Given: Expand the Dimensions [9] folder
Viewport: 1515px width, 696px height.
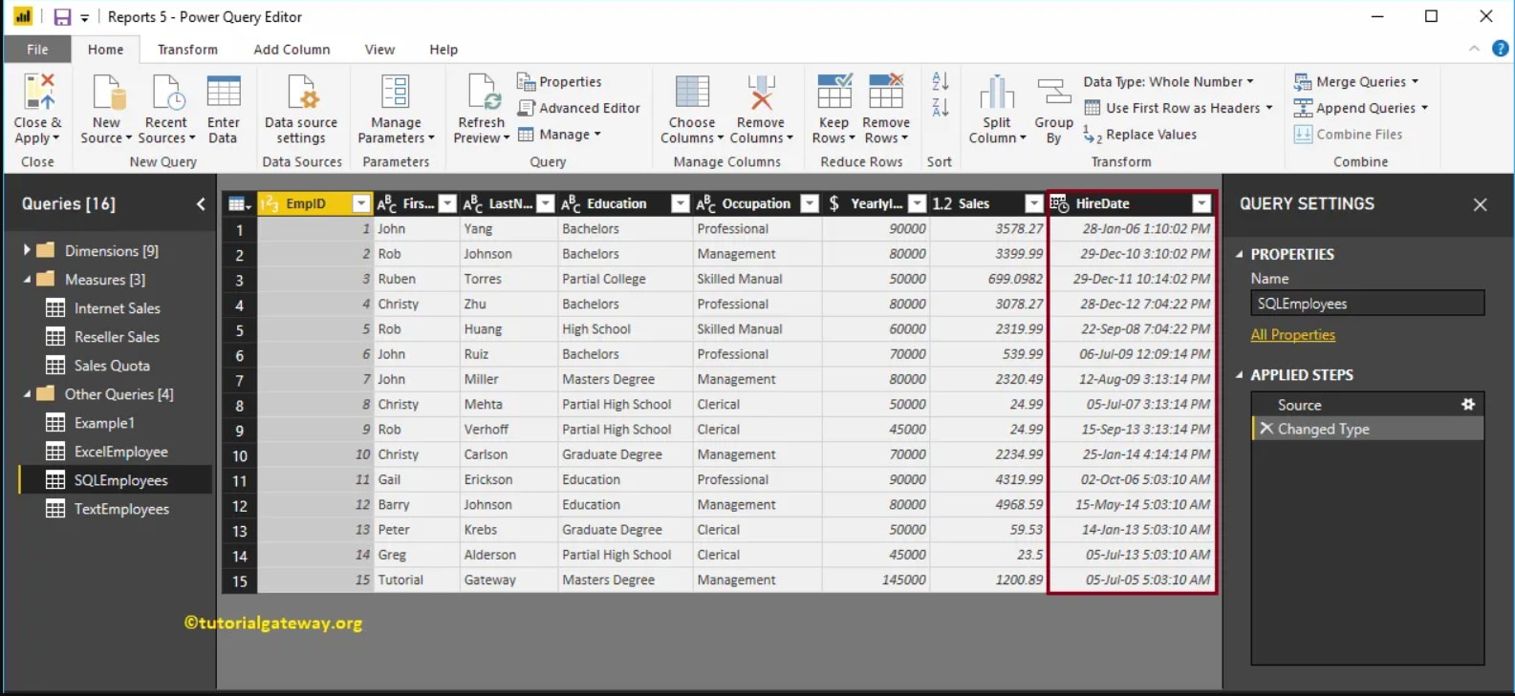Looking at the screenshot, I should [x=27, y=250].
